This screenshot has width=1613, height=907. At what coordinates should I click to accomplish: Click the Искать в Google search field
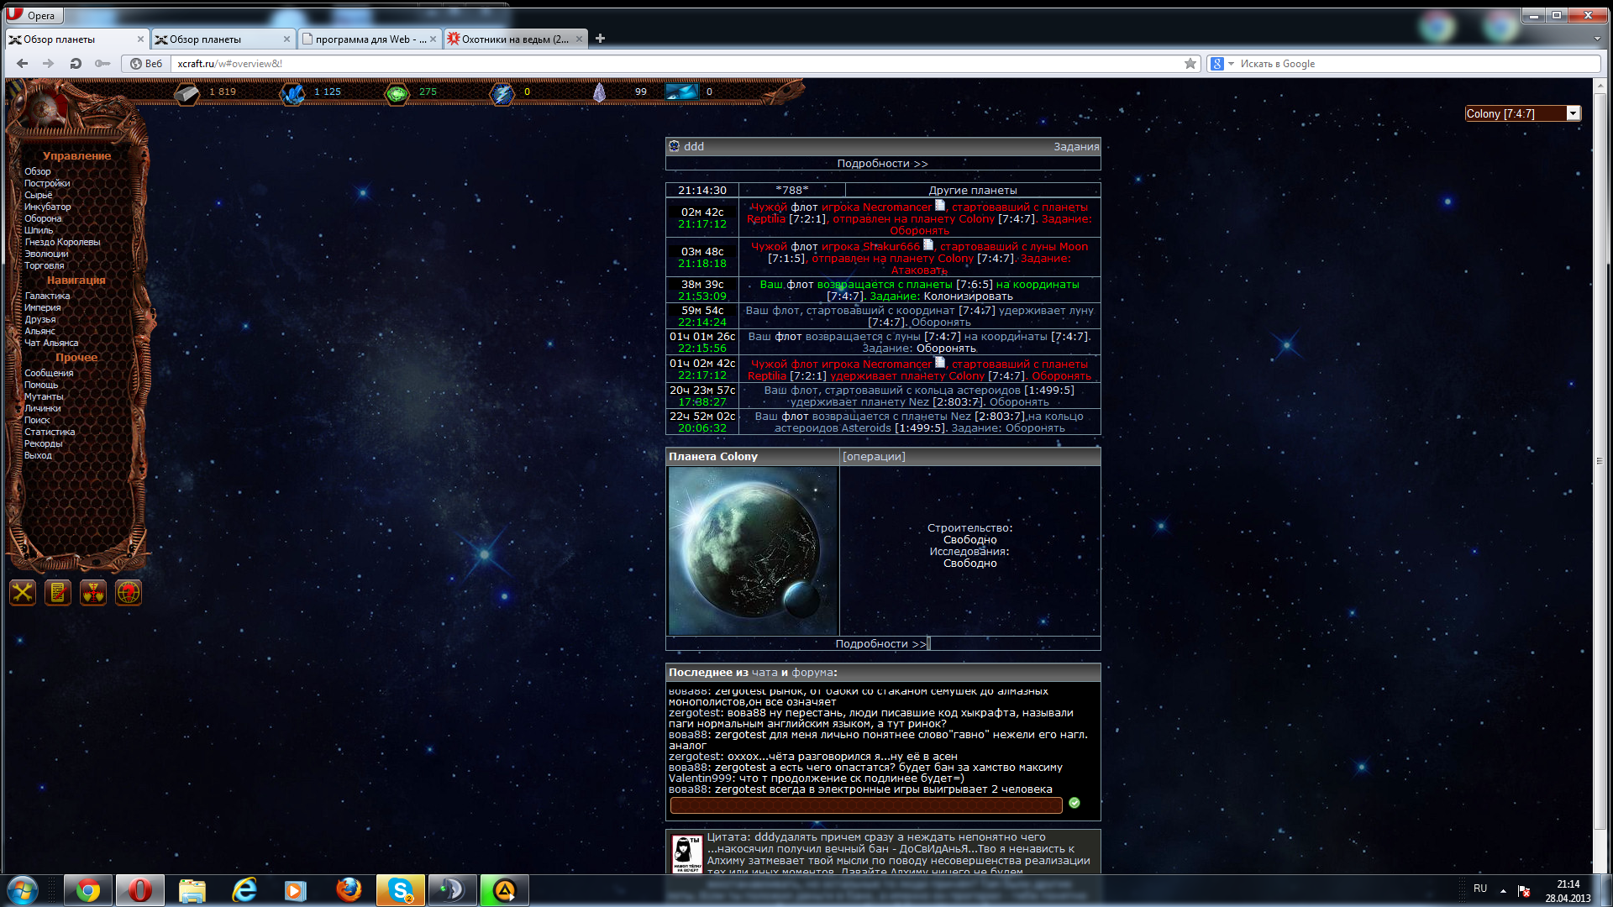pyautogui.click(x=1418, y=64)
